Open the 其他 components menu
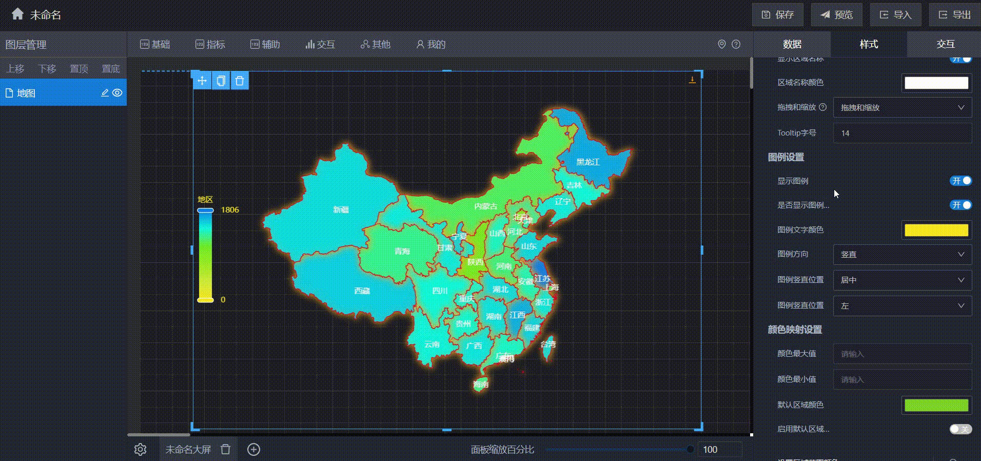981x461 pixels. point(376,45)
